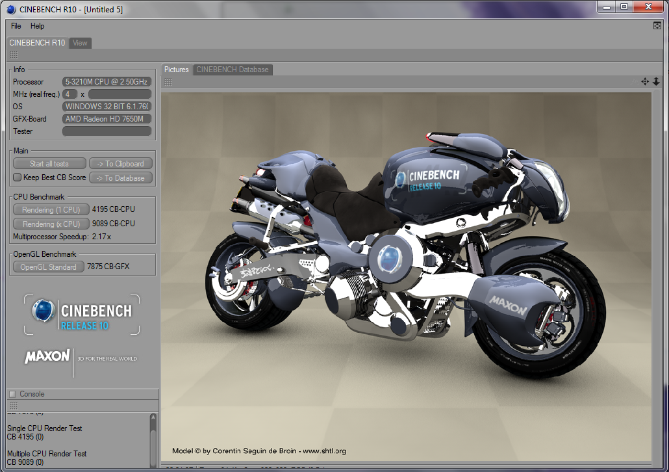Close the CINEBENCH window
The width and height of the screenshot is (669, 472).
648,7
